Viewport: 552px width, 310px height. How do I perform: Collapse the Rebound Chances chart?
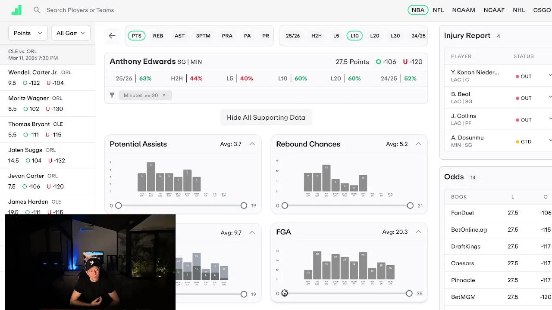pyautogui.click(x=418, y=144)
